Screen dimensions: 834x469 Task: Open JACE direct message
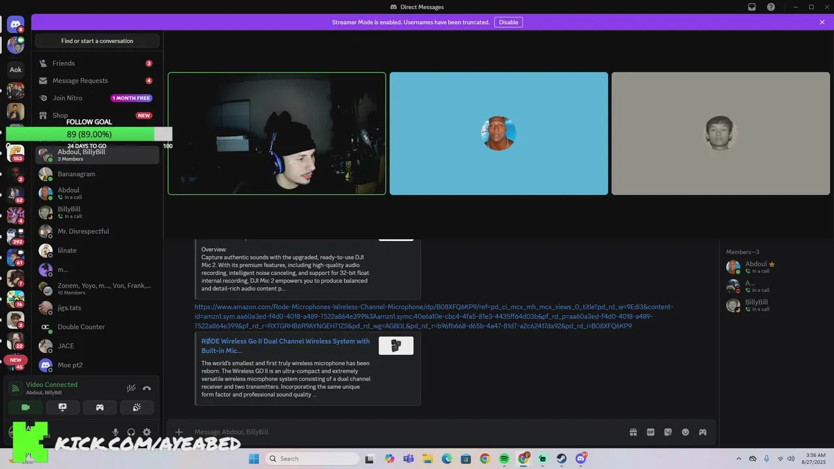[x=97, y=346]
